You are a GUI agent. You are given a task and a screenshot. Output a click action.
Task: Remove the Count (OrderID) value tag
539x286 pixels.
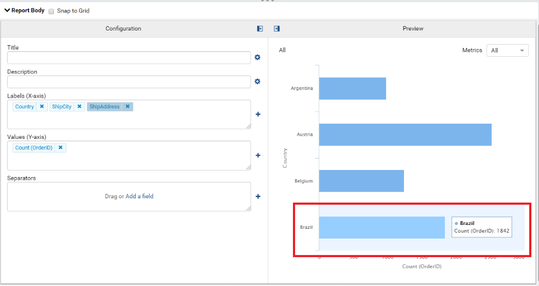pyautogui.click(x=60, y=148)
